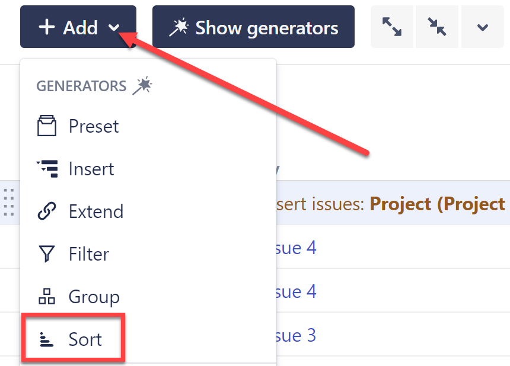Click the Preset box icon
This screenshot has height=366, width=510.
(47, 126)
